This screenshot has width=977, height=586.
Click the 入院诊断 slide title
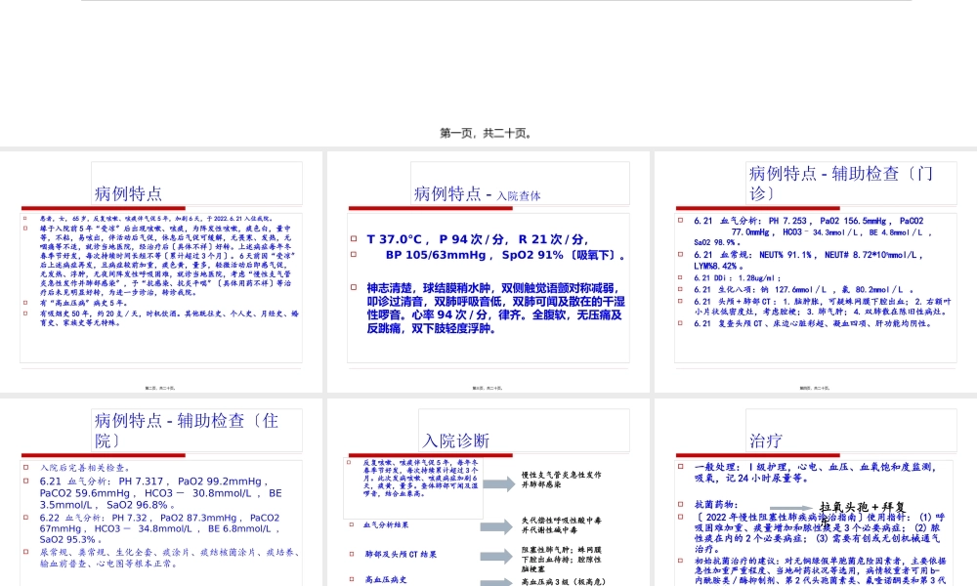[x=455, y=440]
